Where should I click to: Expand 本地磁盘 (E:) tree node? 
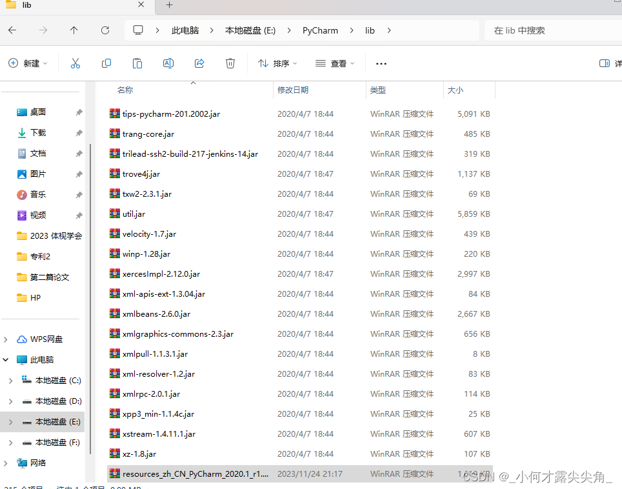click(x=11, y=422)
